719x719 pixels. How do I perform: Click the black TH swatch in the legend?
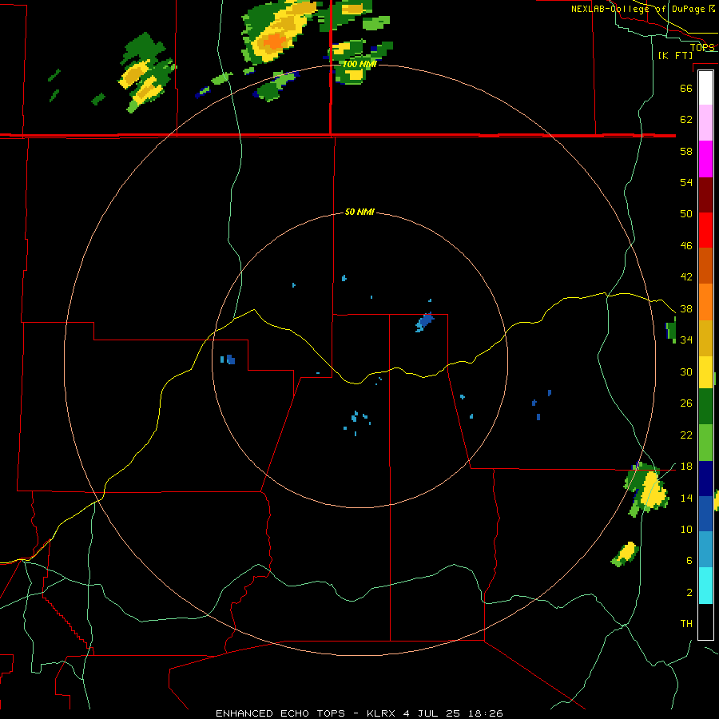point(705,622)
